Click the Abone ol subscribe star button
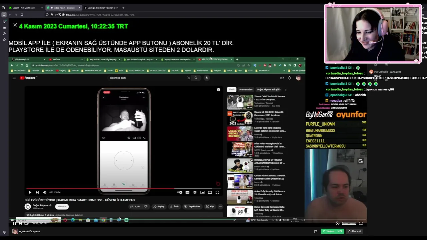427x240 pixels. pos(355,231)
